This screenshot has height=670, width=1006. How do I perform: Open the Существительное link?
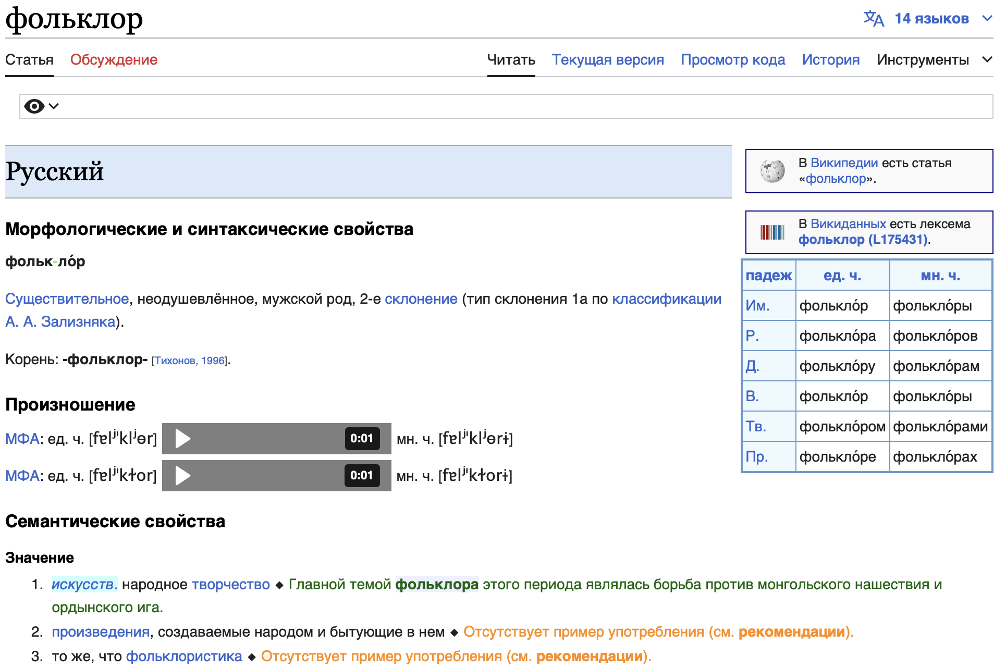click(67, 299)
